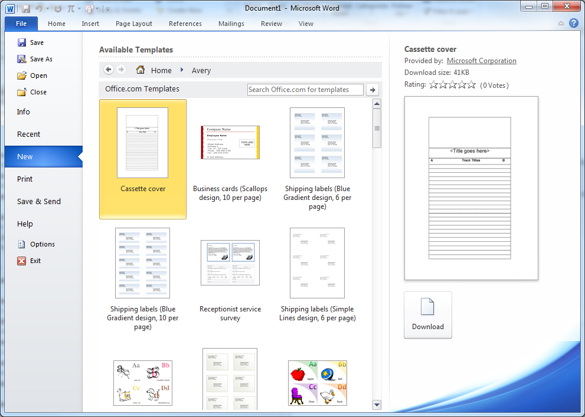This screenshot has height=417, width=585.
Task: Open the File tab
Action: pyautogui.click(x=21, y=24)
